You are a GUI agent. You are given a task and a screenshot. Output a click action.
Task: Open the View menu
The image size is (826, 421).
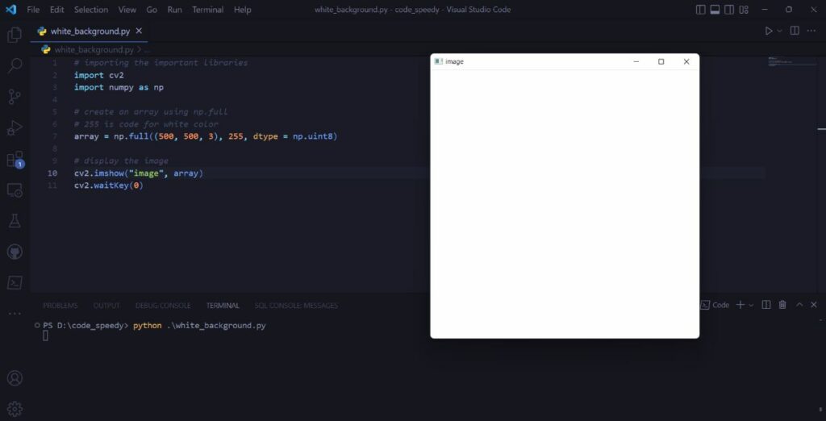(x=127, y=10)
